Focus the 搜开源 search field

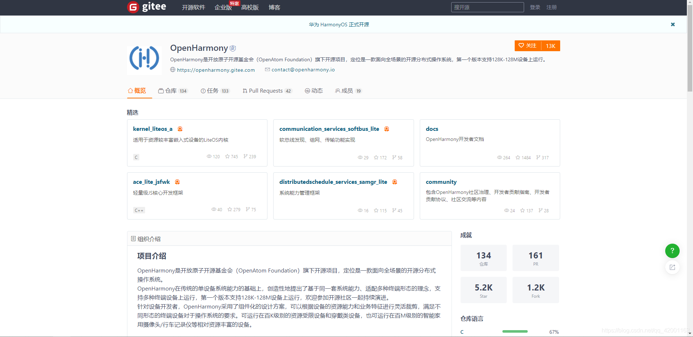(x=487, y=7)
